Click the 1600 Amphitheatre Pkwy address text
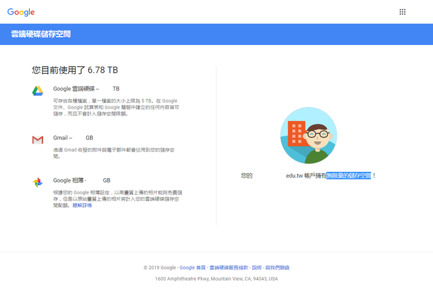Screen dimensions: 433x298 (216, 279)
